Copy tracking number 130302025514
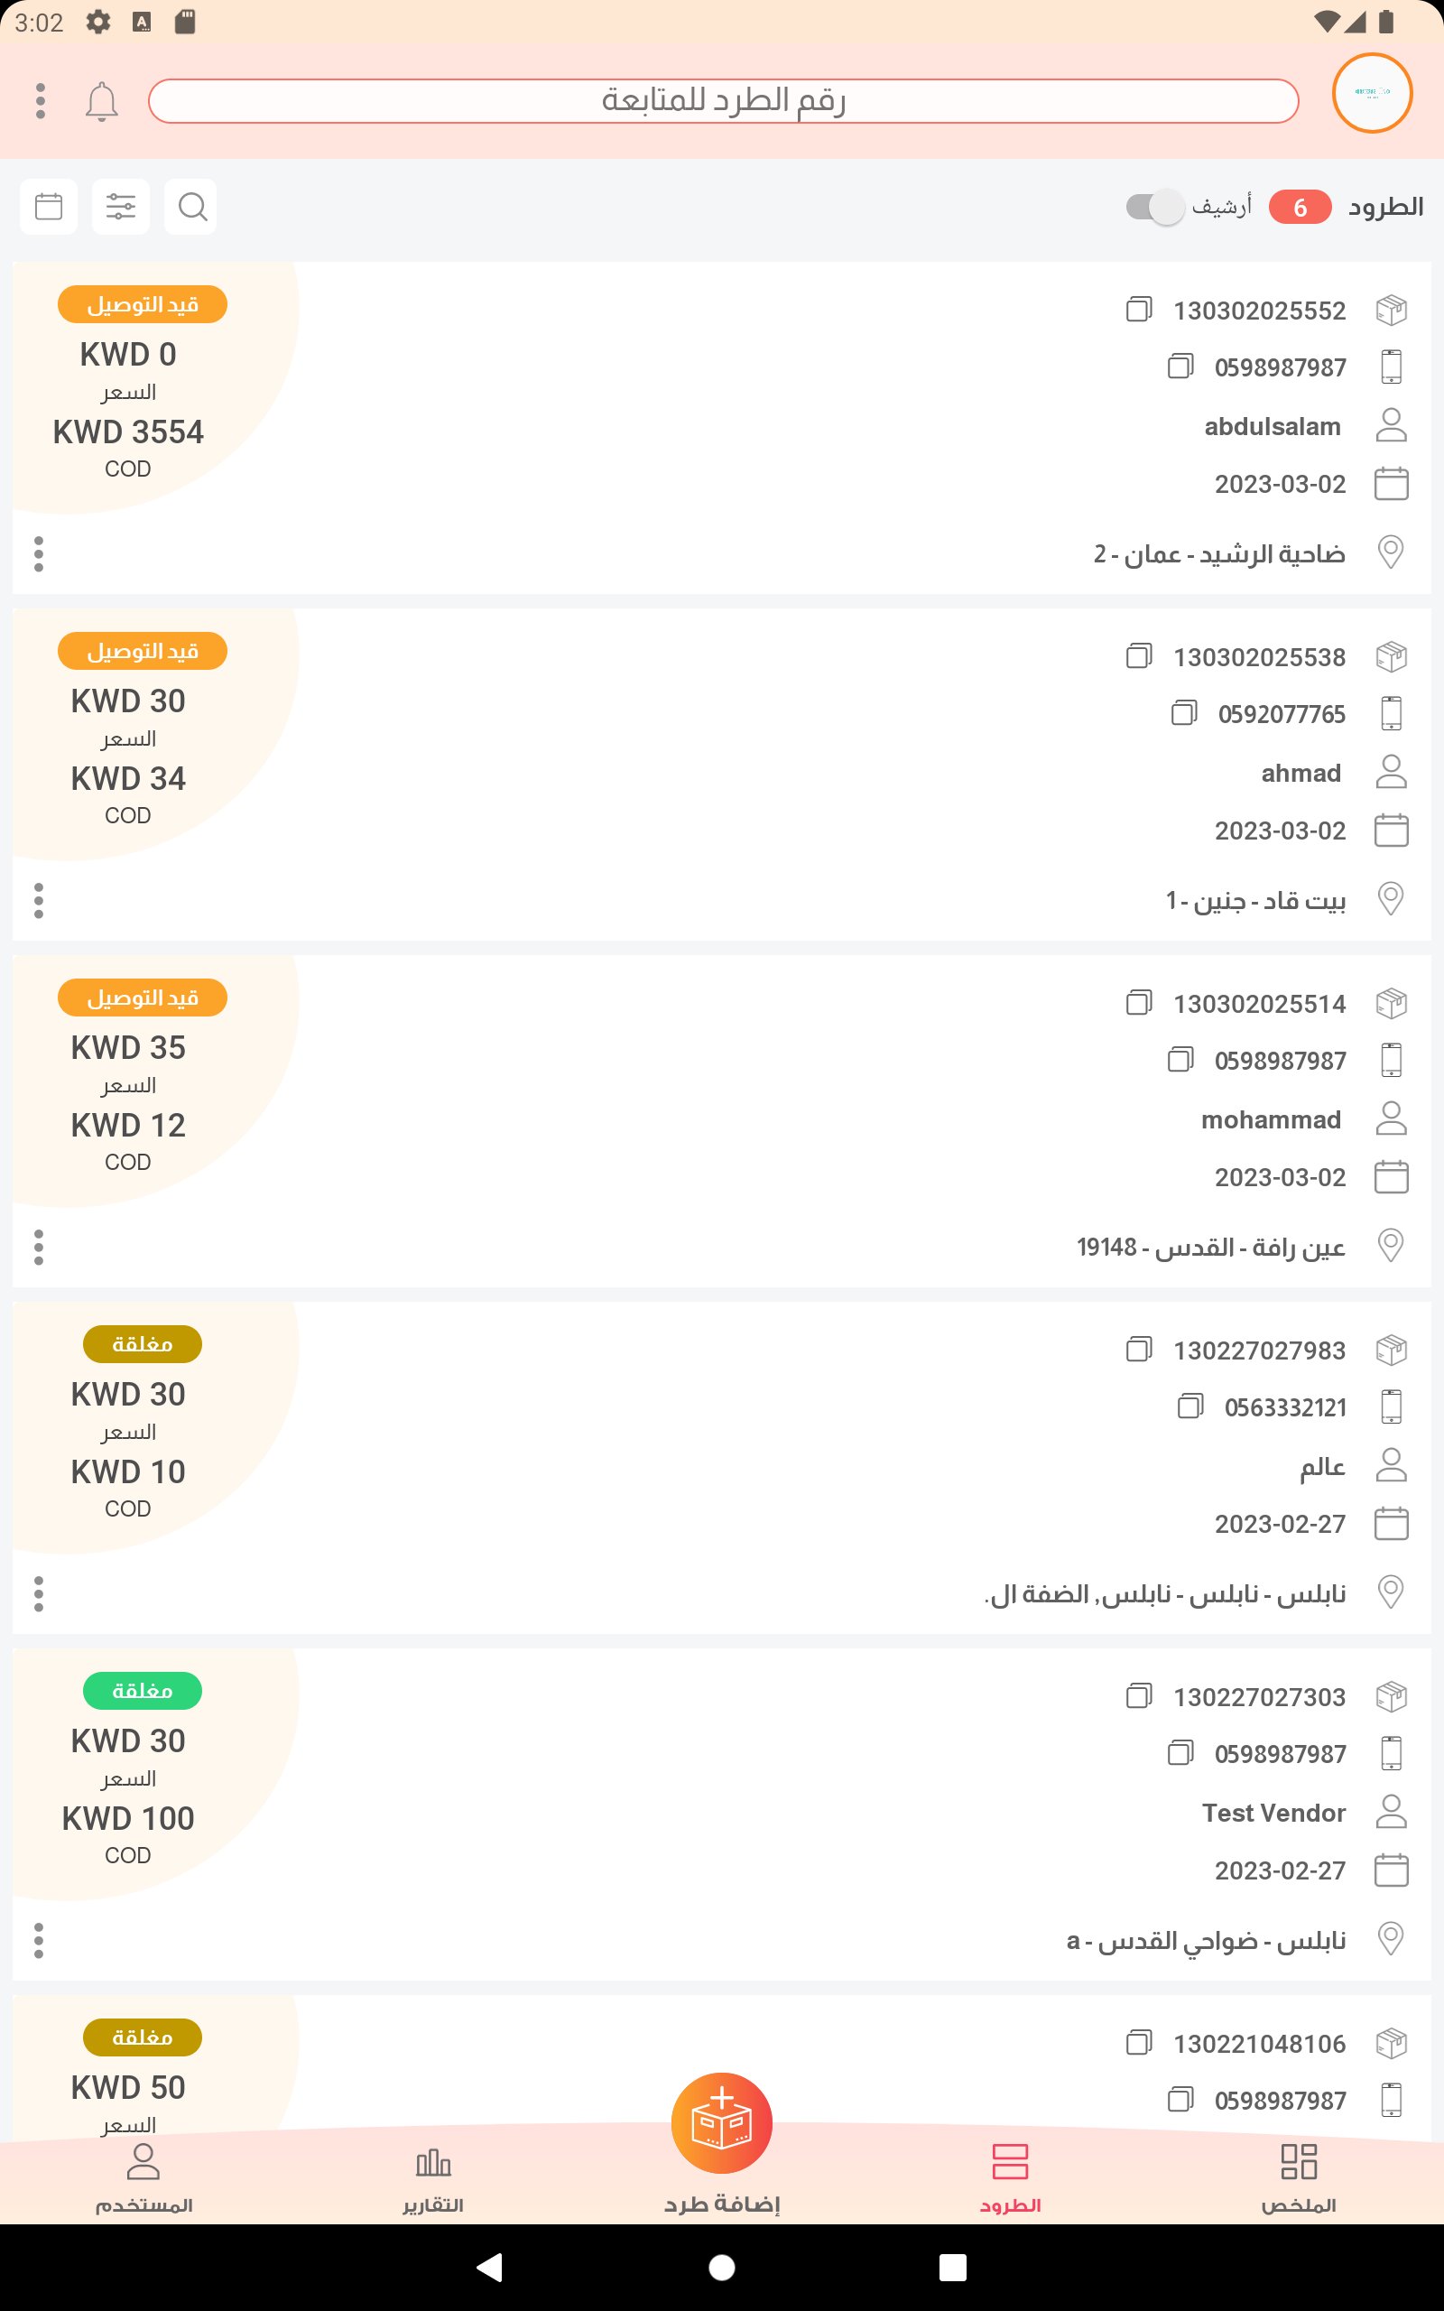The image size is (1444, 2311). tap(1138, 1003)
